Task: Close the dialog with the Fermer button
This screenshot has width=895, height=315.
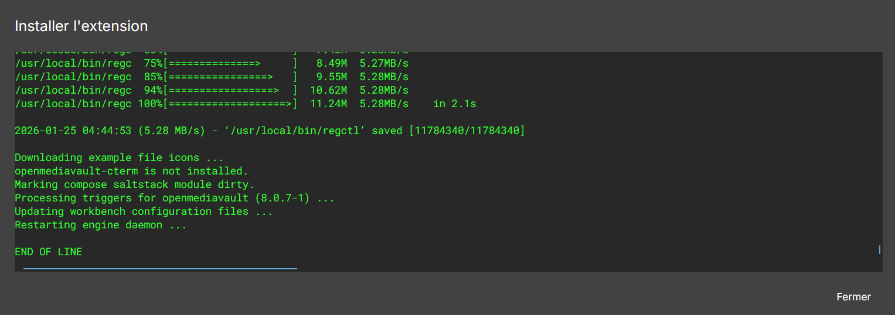Action: 853,297
